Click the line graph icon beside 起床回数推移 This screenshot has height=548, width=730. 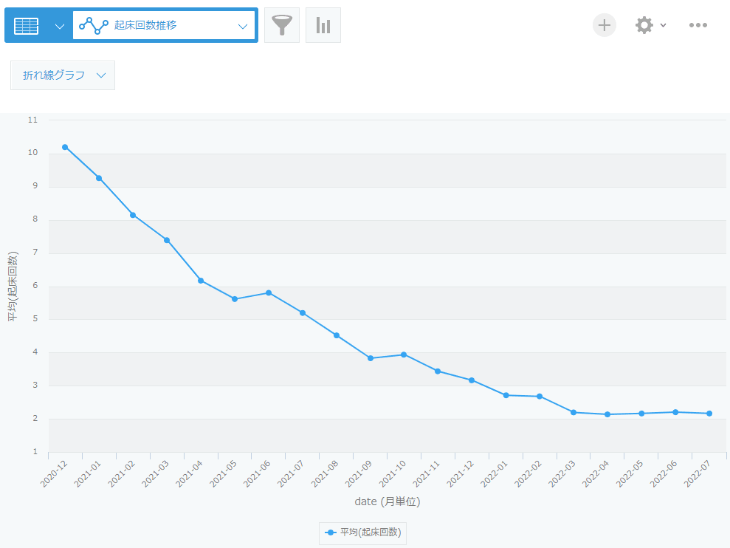pyautogui.click(x=94, y=26)
